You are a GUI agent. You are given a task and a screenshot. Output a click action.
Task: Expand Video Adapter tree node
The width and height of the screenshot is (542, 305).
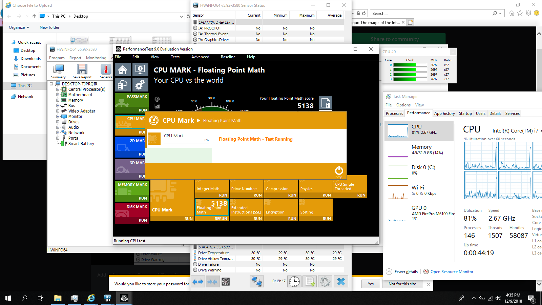click(58, 111)
